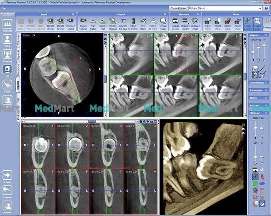
Task: Toggle the green plane icon in 3D Rend
Action: pos(255,183)
